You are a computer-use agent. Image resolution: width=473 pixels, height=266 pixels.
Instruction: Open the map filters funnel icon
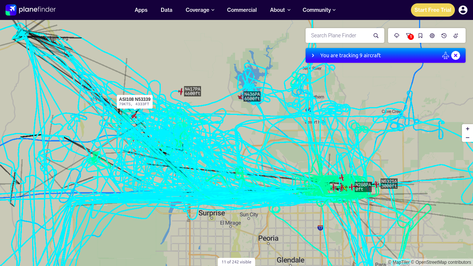[x=409, y=35]
